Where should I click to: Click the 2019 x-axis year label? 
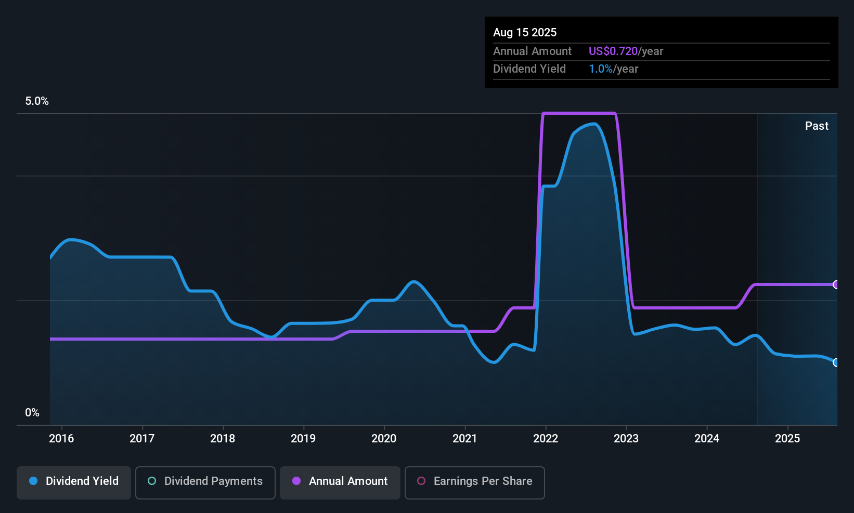coord(303,439)
